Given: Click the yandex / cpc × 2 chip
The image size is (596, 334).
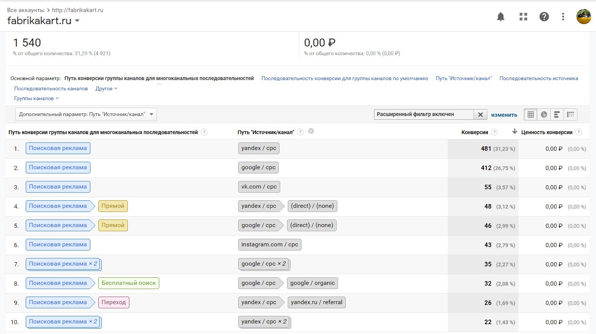Looking at the screenshot, I should point(264,322).
